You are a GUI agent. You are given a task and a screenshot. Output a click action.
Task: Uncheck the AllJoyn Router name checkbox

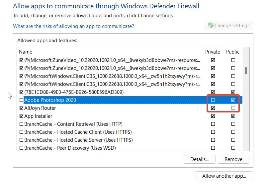pyautogui.click(x=22, y=108)
